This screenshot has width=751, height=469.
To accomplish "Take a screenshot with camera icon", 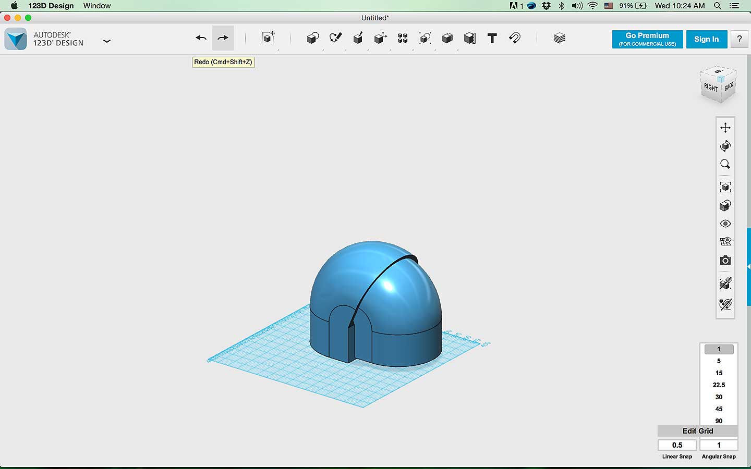I will click(x=725, y=260).
